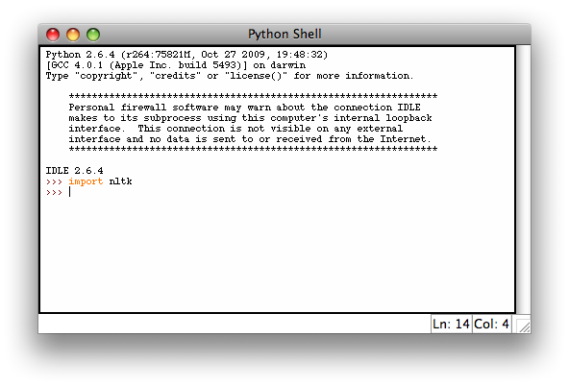Minimize window with the yellow button
Image resolution: width=569 pixels, height=386 pixels.
[73, 35]
